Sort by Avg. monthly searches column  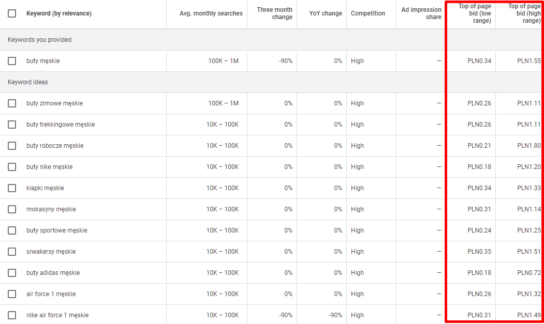[211, 13]
